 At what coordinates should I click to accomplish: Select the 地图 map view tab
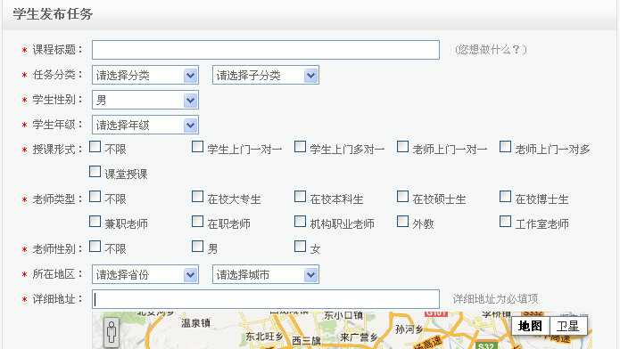[530, 326]
